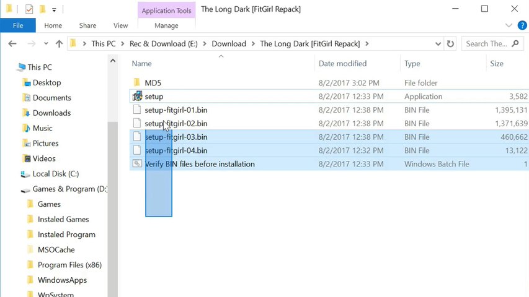This screenshot has height=297, width=529.
Task: Open the Customize Quick Access Toolbar dropdown
Action: point(54,10)
